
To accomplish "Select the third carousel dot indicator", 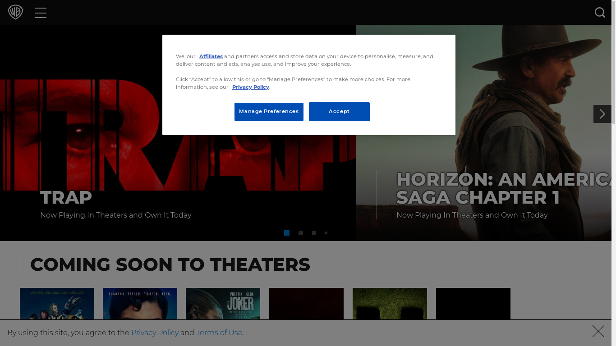I will coord(314,233).
